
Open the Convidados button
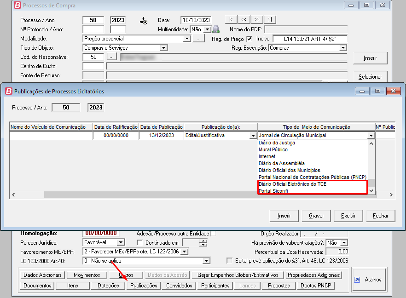(179, 286)
